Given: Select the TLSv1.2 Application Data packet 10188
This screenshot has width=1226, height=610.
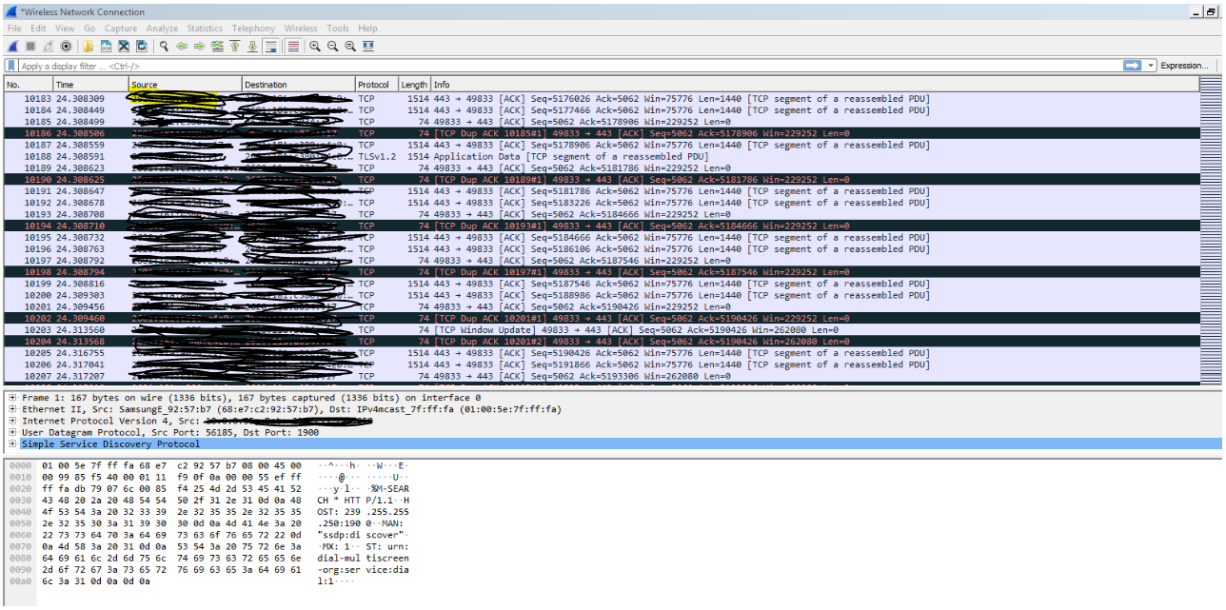Looking at the screenshot, I should coord(602,157).
